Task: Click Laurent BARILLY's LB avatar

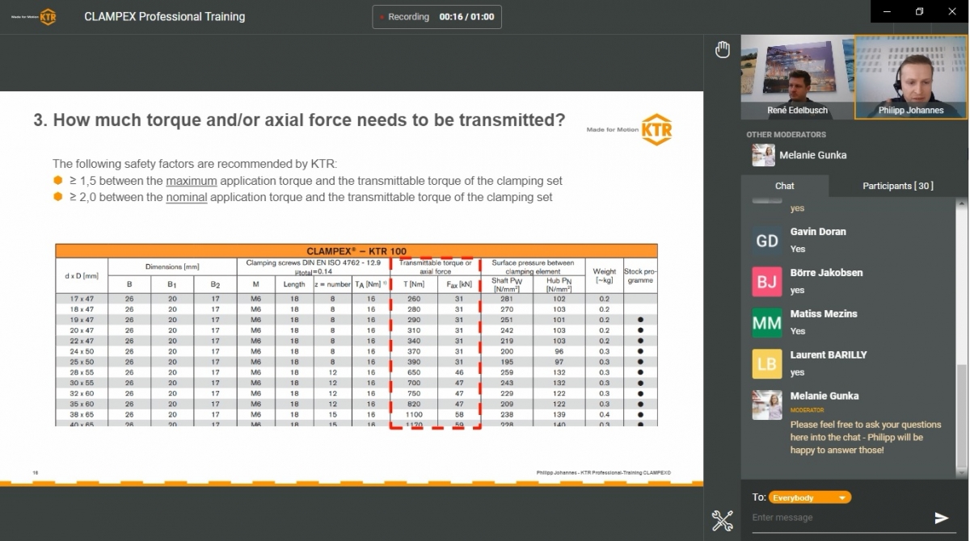Action: point(766,364)
